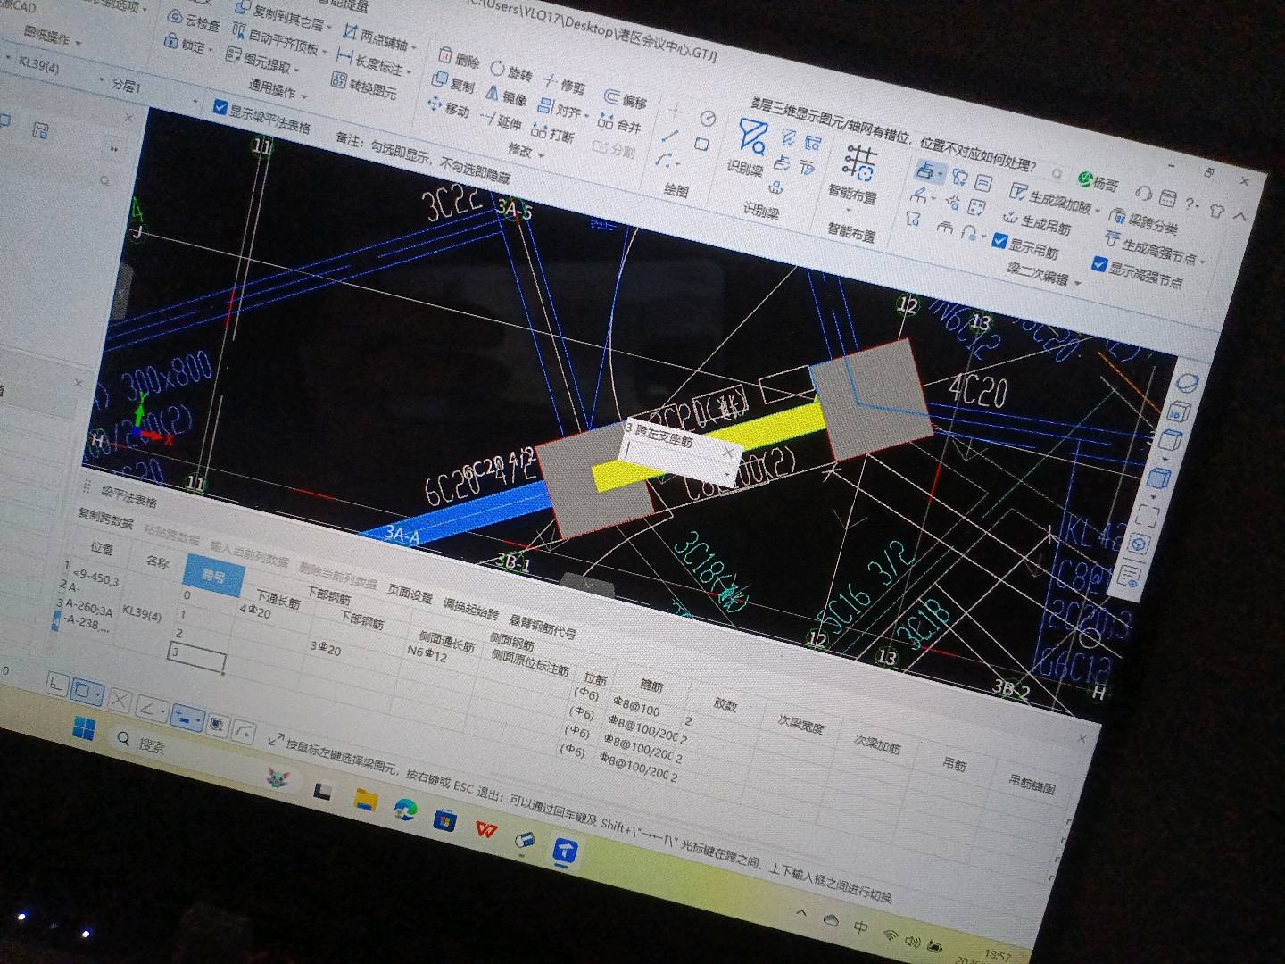Click 长度标注 menu item
Screen dimensions: 1285x964
pos(375,63)
